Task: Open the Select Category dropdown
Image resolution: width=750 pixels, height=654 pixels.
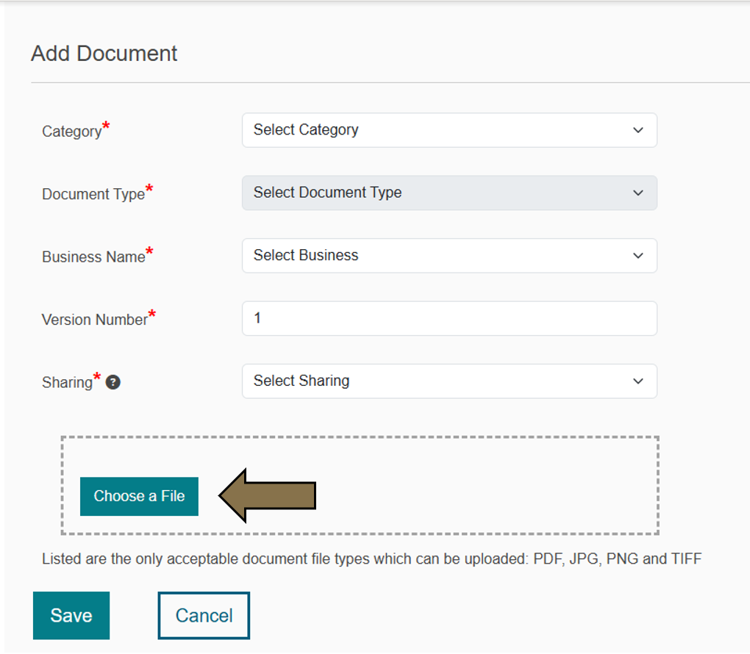Action: [449, 130]
